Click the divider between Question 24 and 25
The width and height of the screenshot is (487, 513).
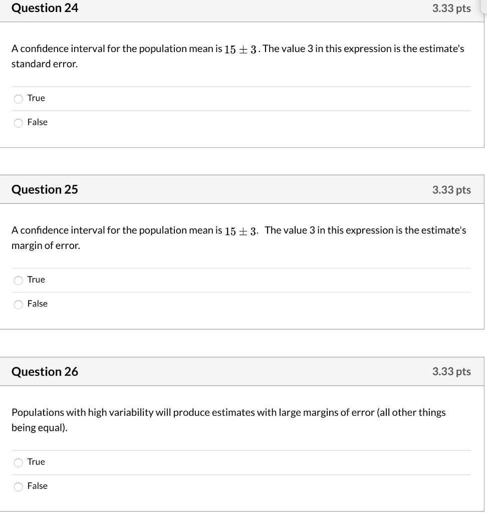coord(243,161)
